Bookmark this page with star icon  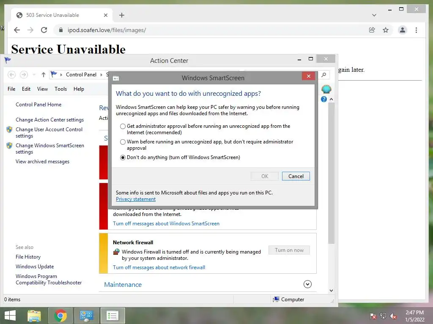(386, 30)
